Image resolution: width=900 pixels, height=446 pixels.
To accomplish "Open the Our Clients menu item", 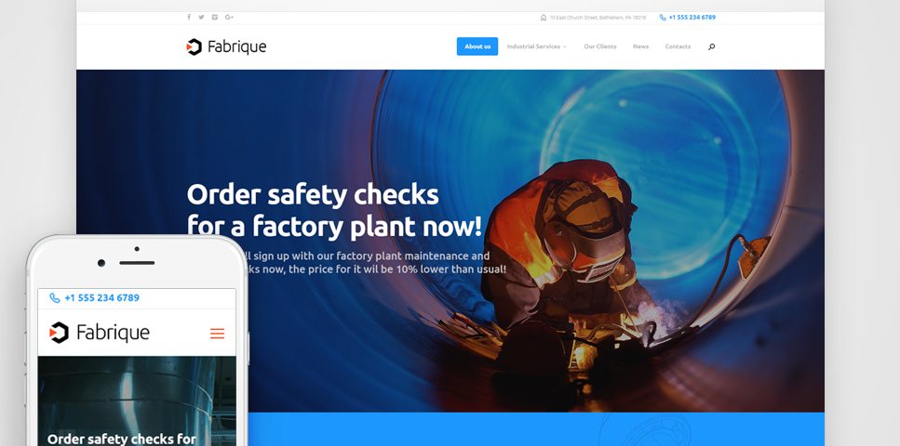I will click(600, 46).
